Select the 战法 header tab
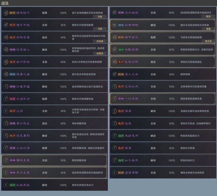 [x=6, y=3]
